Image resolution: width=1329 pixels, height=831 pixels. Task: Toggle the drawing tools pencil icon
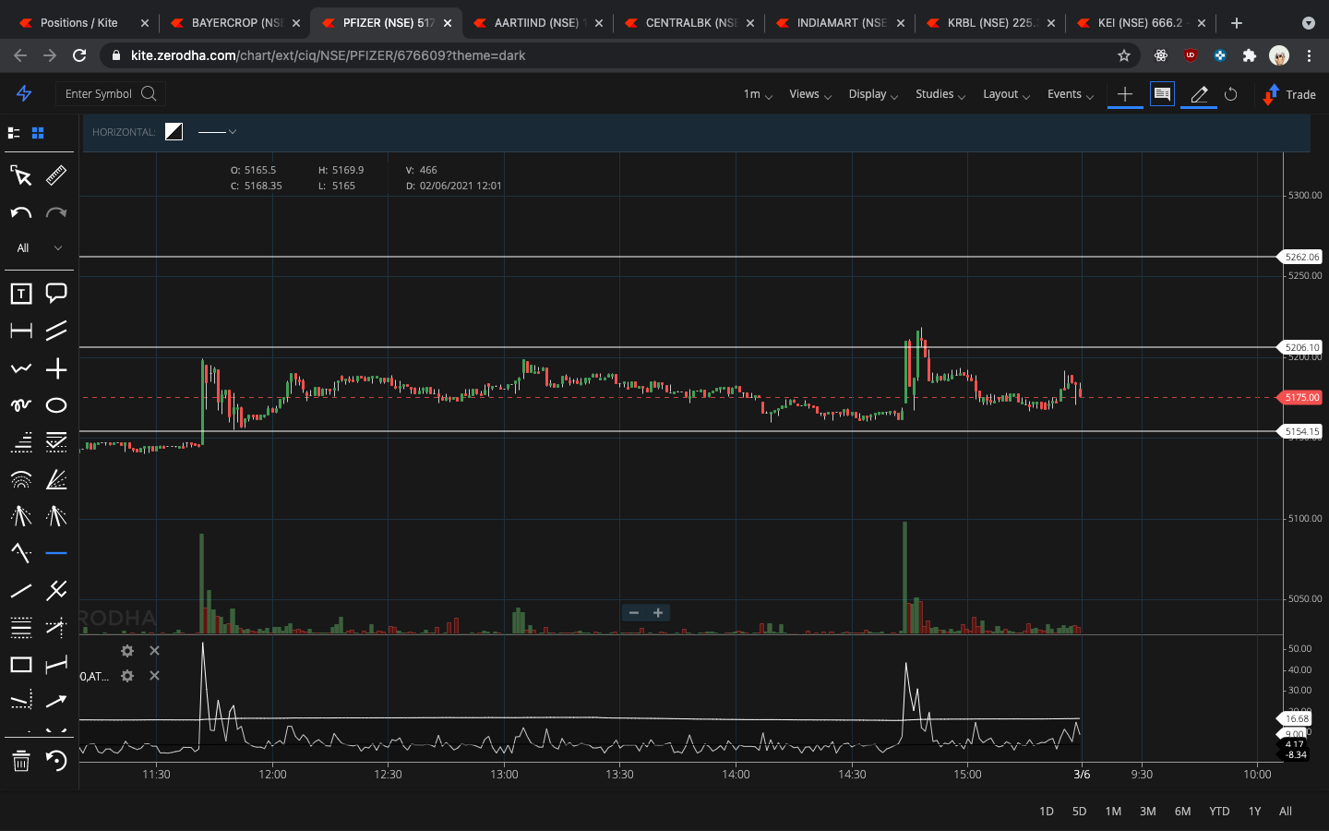[x=1198, y=94]
